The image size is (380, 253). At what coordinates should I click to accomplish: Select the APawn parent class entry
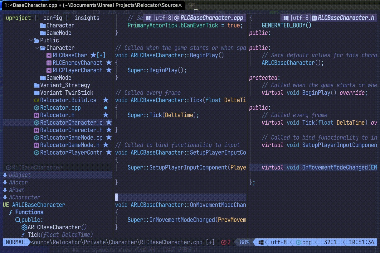coord(17,190)
